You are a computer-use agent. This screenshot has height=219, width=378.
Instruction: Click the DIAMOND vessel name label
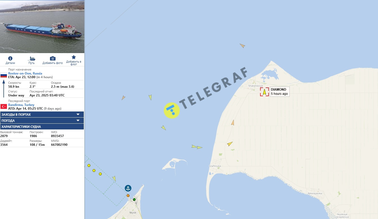click(x=278, y=90)
